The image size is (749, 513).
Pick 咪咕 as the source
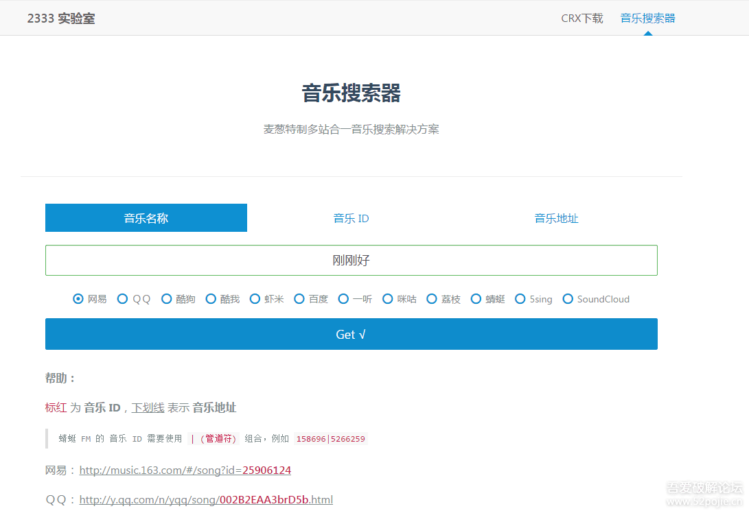387,299
